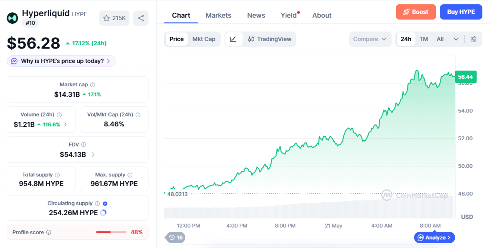Click the 56.44 current price label
Screen dimensions: 490x248
click(466, 77)
